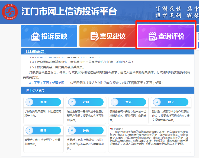The width and height of the screenshot is (199, 158).
Task: Click the round 广东信访 logo
Action: tap(10, 12)
